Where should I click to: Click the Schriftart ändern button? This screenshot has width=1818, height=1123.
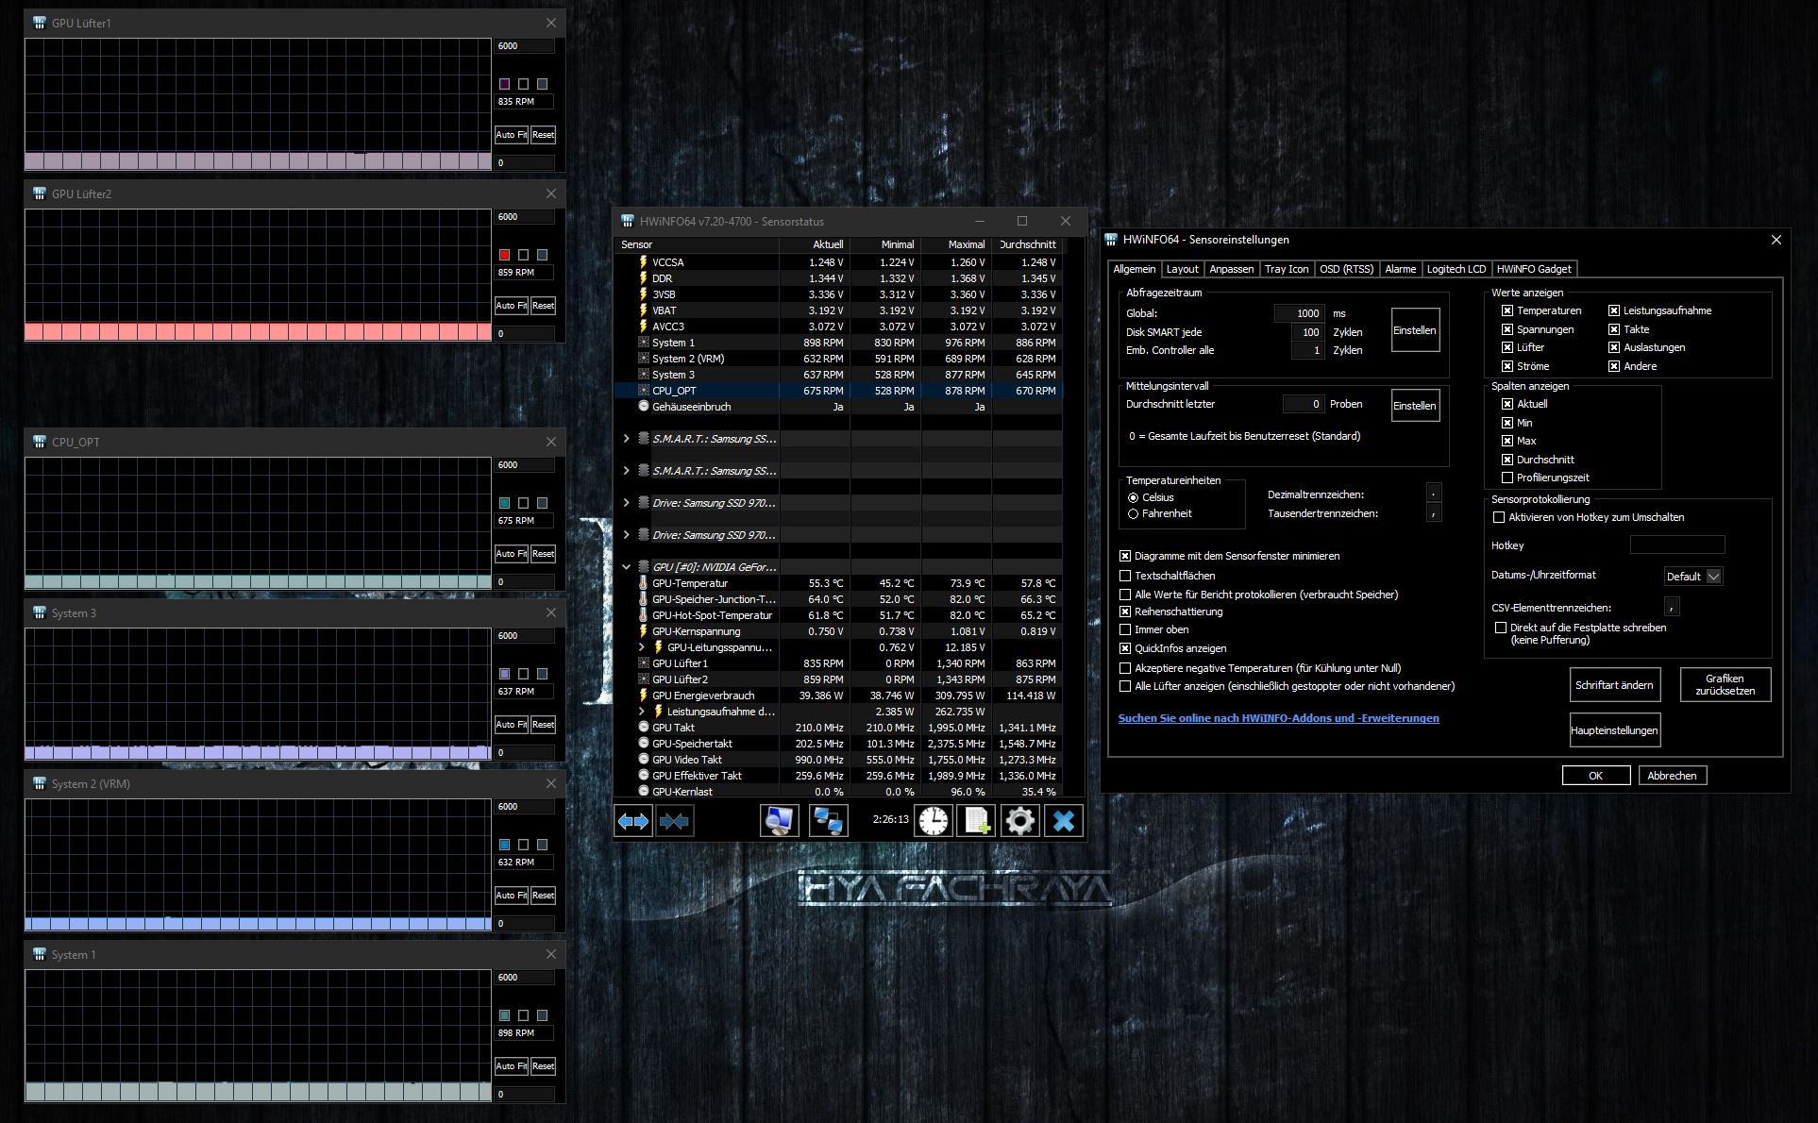point(1613,685)
